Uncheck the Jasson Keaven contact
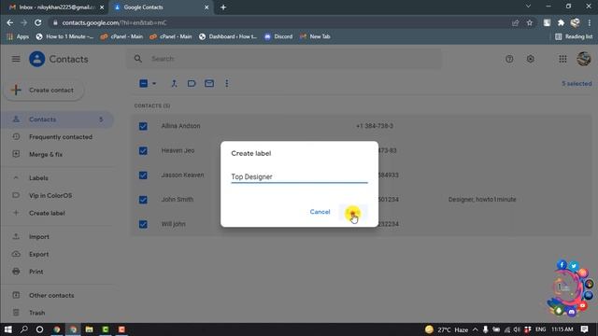This screenshot has height=336, width=598. [x=143, y=175]
